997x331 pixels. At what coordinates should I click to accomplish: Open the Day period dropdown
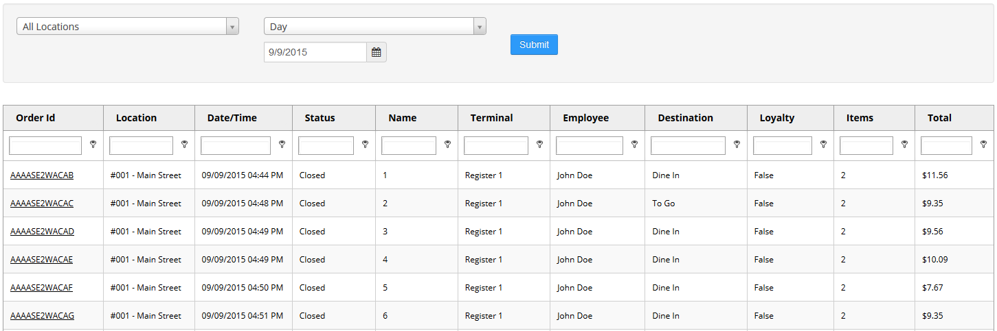tap(375, 27)
